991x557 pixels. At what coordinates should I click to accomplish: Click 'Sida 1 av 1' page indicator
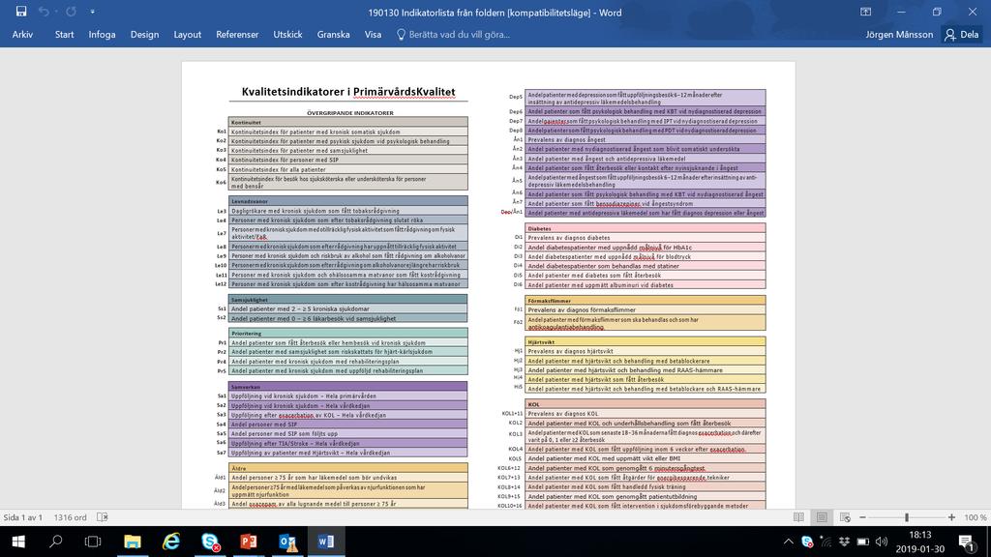pyautogui.click(x=23, y=517)
